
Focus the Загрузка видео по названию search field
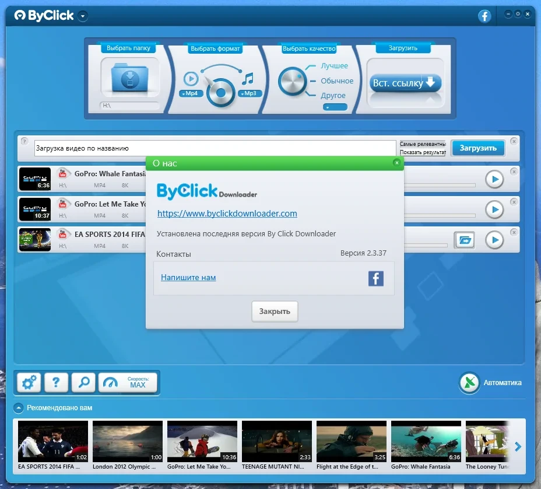coord(215,148)
